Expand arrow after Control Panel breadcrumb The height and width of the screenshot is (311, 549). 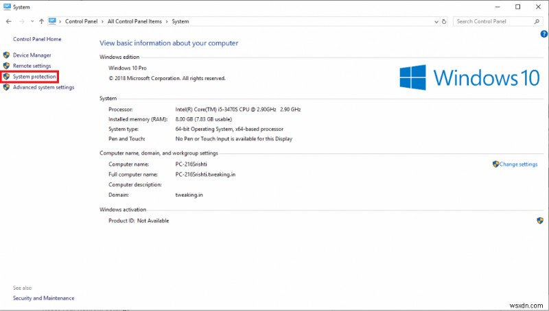[102, 21]
